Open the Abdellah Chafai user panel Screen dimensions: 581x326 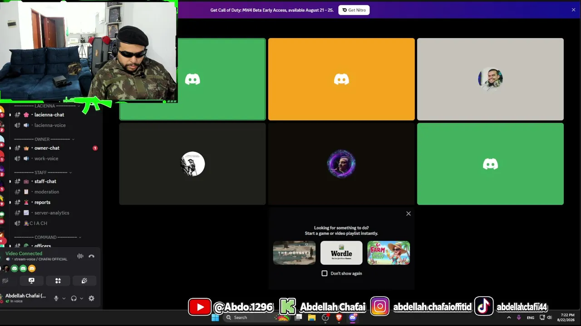25,298
